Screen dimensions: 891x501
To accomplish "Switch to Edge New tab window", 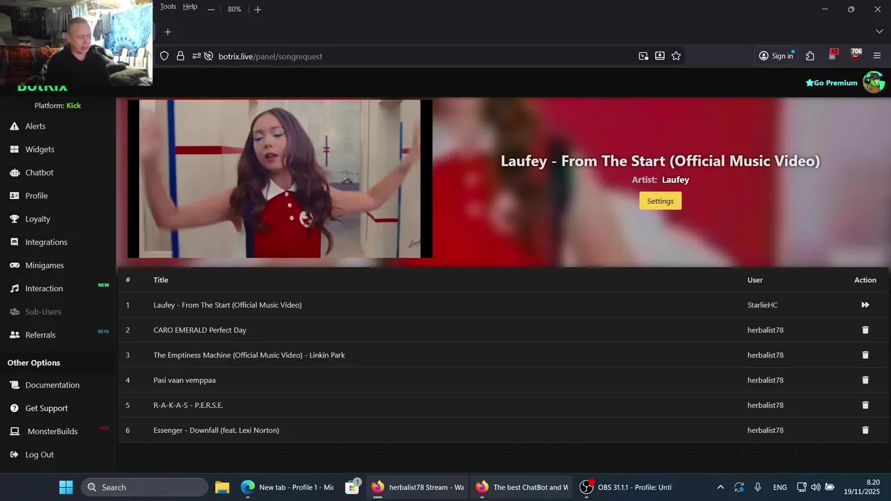I will (x=288, y=487).
